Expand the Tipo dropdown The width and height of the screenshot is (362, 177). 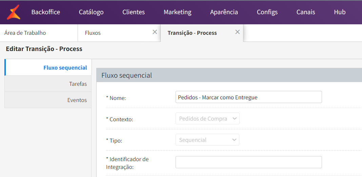[x=207, y=140]
